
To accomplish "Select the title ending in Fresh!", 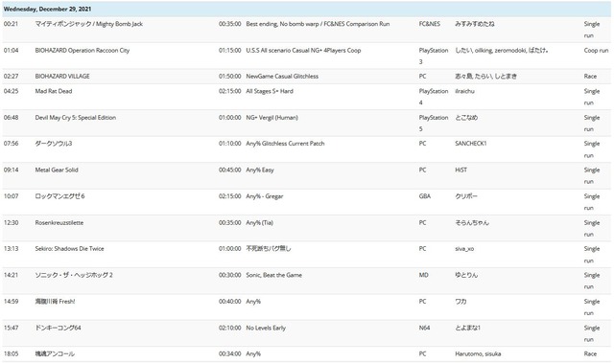I will click(55, 302).
